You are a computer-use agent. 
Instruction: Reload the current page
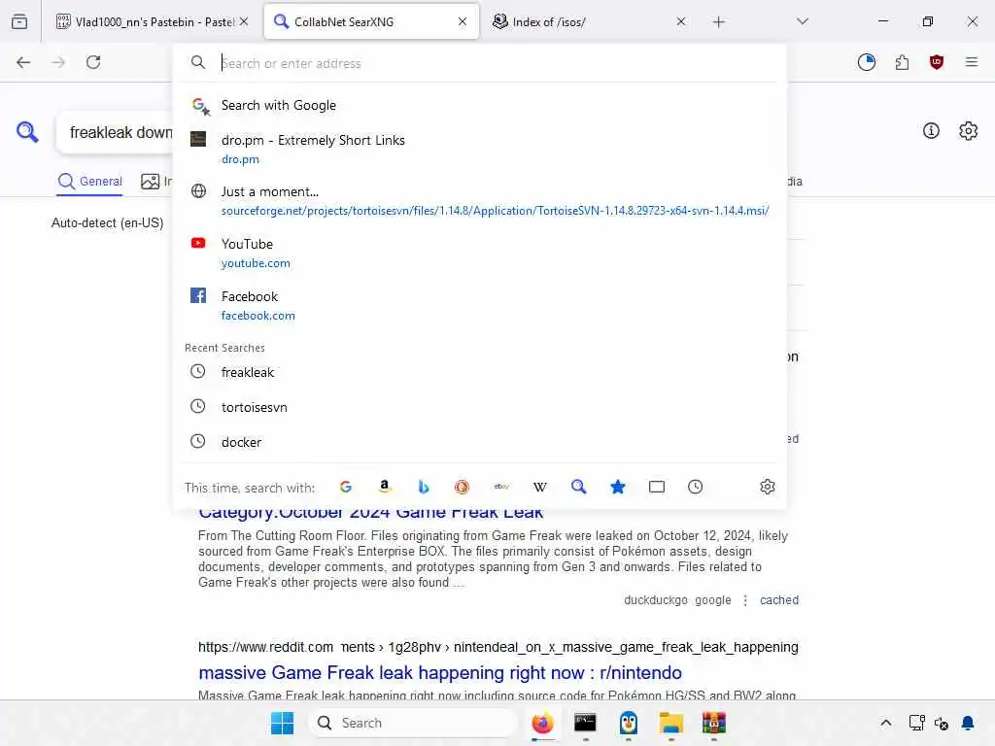(93, 62)
